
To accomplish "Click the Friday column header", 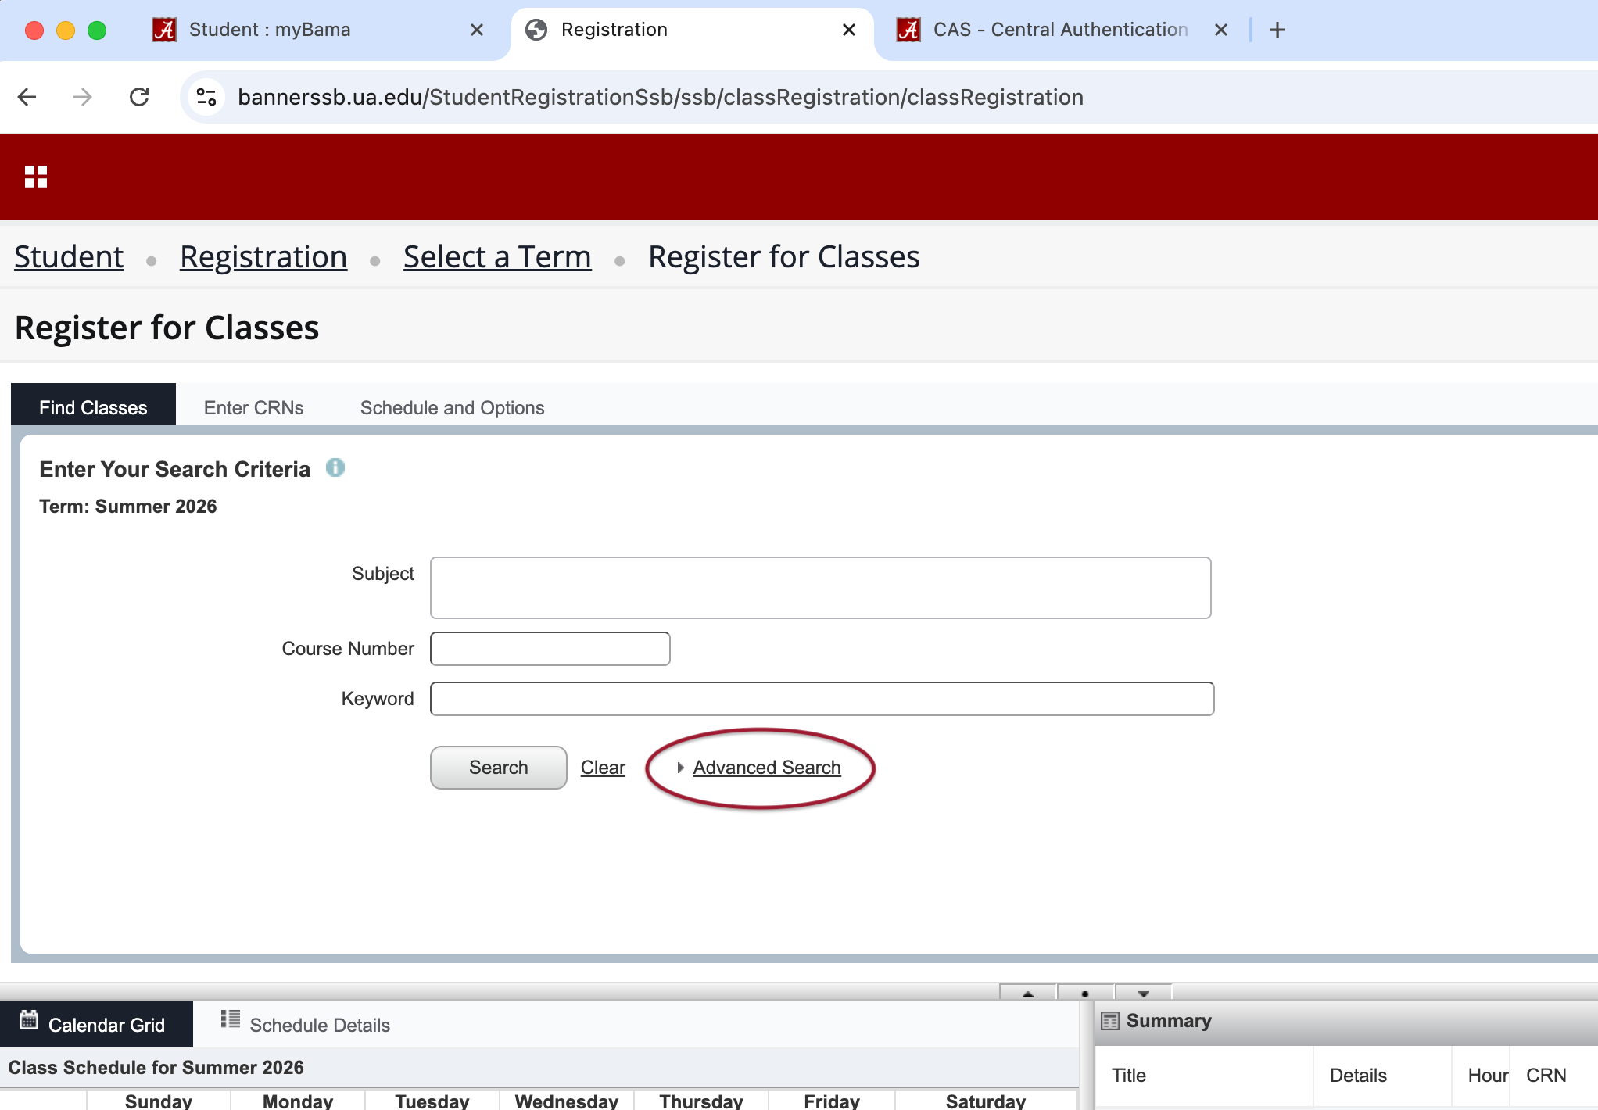I will point(832,1101).
